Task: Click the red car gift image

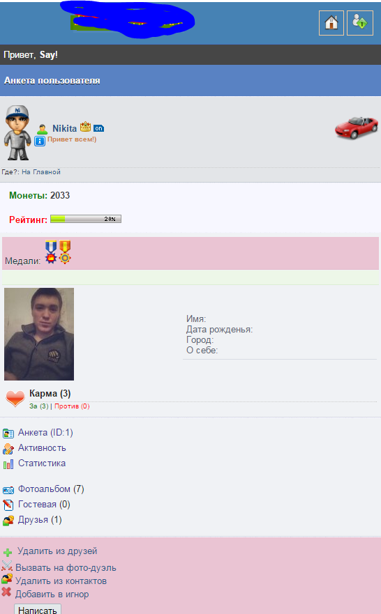Action: coord(357,127)
